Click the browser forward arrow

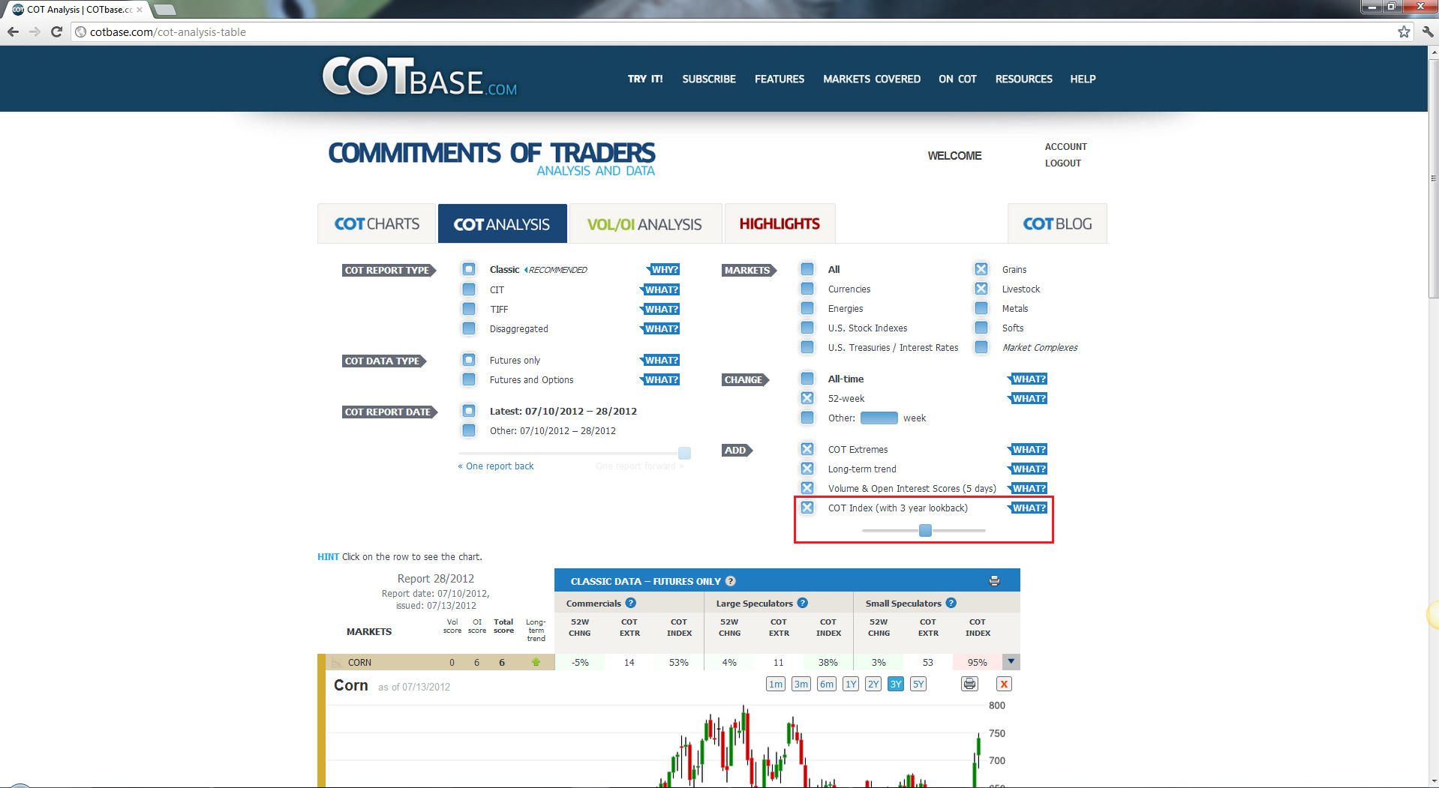coord(35,31)
